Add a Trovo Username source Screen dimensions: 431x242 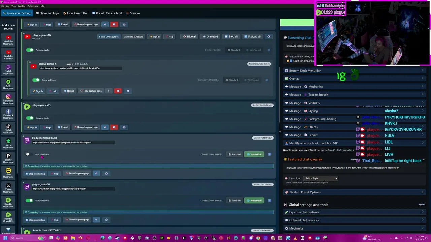click(8, 143)
